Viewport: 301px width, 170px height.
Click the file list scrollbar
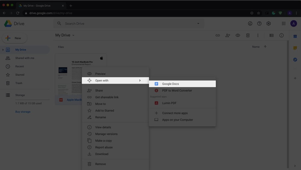tap(288, 105)
